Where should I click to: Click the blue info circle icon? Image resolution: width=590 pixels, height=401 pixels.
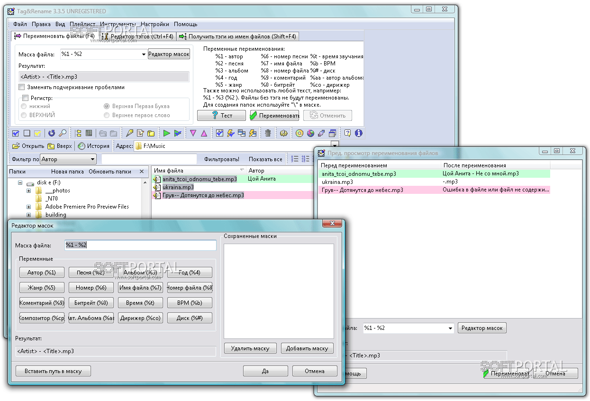tap(358, 133)
